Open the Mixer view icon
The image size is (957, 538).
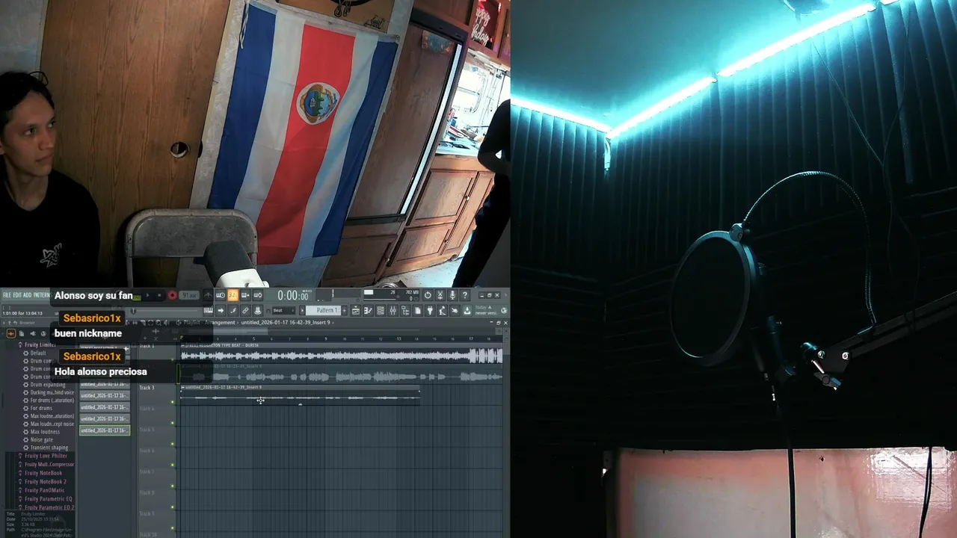pos(393,310)
